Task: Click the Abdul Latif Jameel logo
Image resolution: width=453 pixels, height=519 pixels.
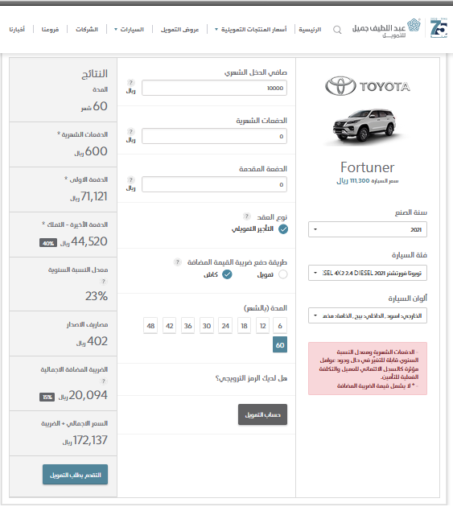Action: (x=386, y=28)
